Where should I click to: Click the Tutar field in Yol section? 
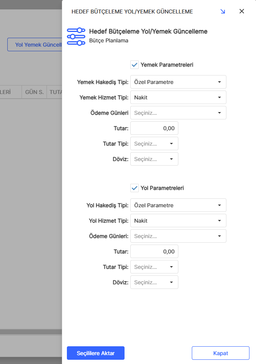coord(155,252)
